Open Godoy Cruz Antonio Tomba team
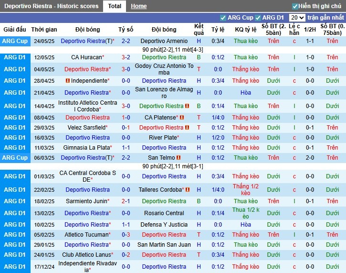 coord(164,69)
